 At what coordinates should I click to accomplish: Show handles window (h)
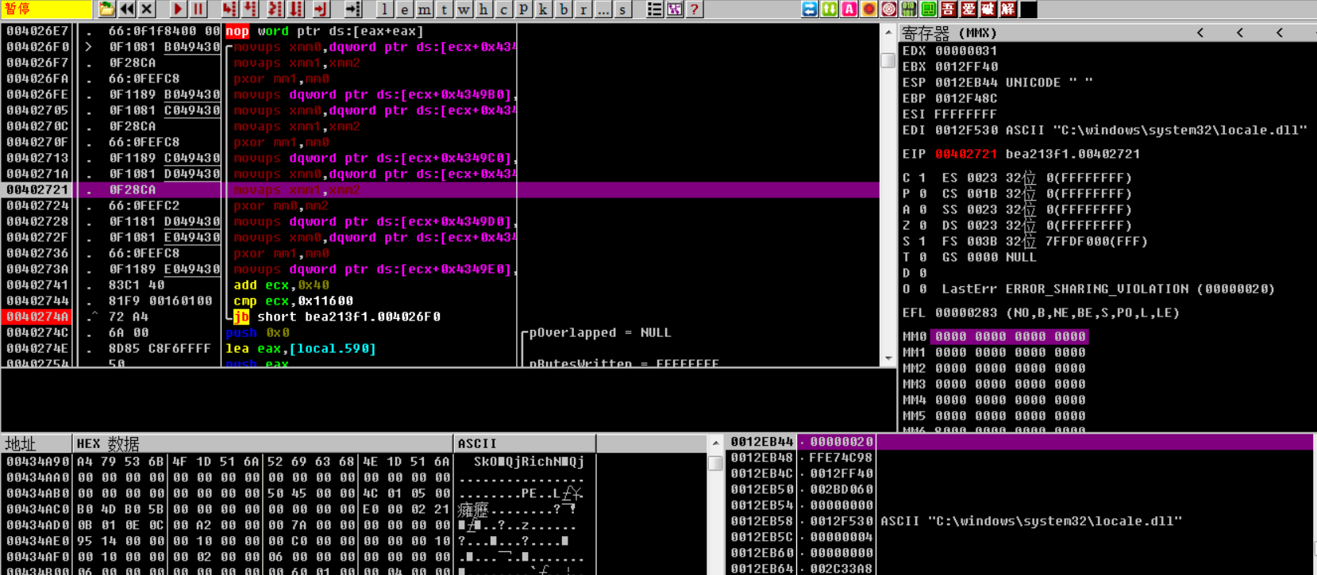[483, 10]
